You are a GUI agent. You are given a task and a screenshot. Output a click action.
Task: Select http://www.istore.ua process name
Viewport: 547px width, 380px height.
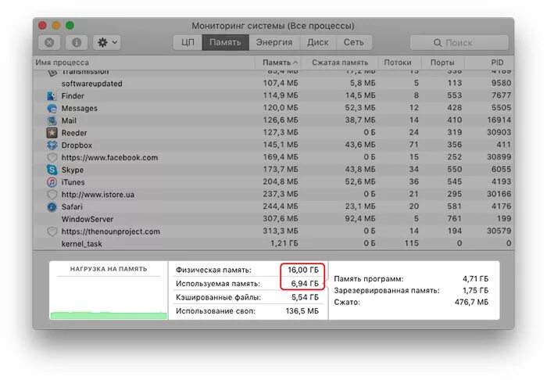(x=98, y=195)
